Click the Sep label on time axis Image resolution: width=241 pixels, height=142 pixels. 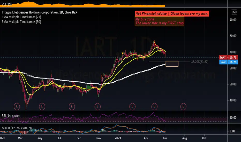point(79,138)
